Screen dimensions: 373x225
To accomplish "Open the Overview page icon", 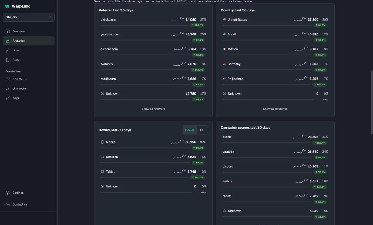I will pyautogui.click(x=7, y=31).
